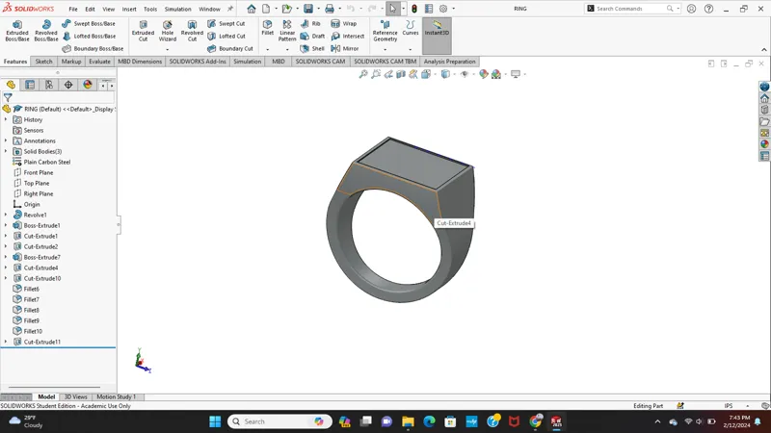The width and height of the screenshot is (771, 433).
Task: Select the Draft tool
Action: 312,37
